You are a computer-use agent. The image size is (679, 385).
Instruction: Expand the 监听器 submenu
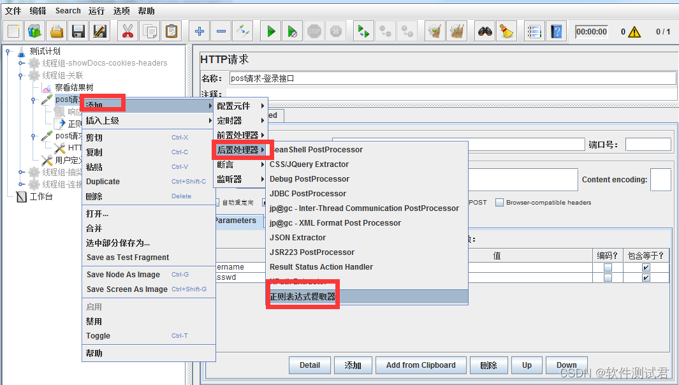coord(240,179)
